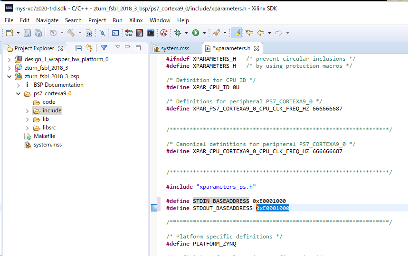Toggle Link with Editor in Project Explorer
Screen dimensions: 408x256
89,48
